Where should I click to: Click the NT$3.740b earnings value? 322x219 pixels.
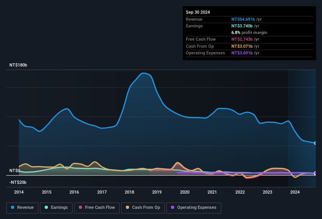coord(242,26)
